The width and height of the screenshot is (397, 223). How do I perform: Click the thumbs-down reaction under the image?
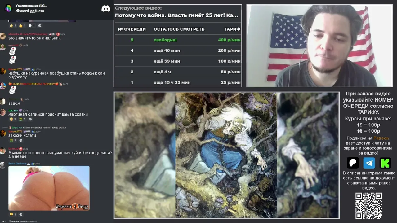[13, 214]
